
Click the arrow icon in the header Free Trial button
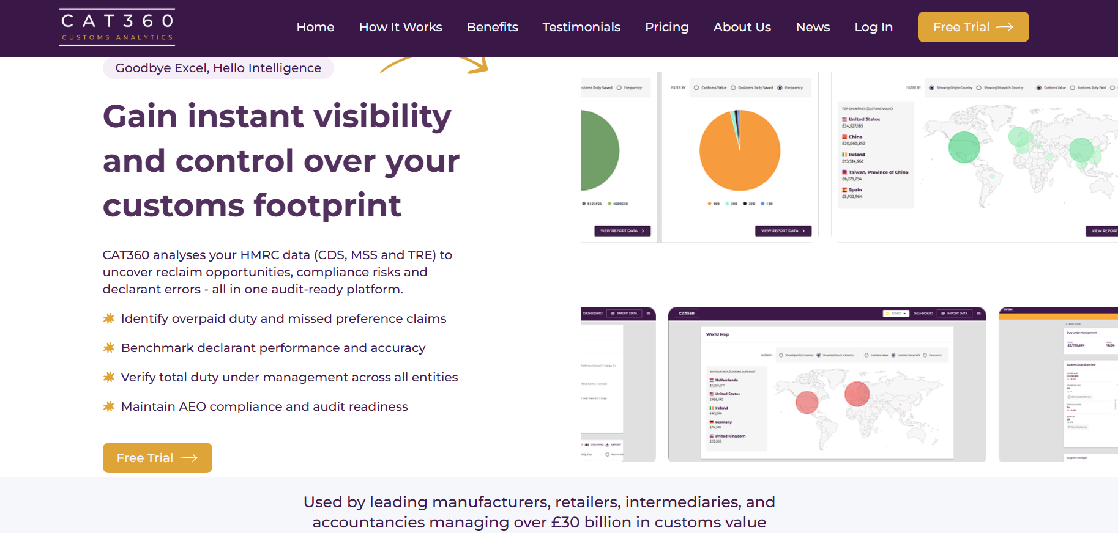pos(1005,27)
